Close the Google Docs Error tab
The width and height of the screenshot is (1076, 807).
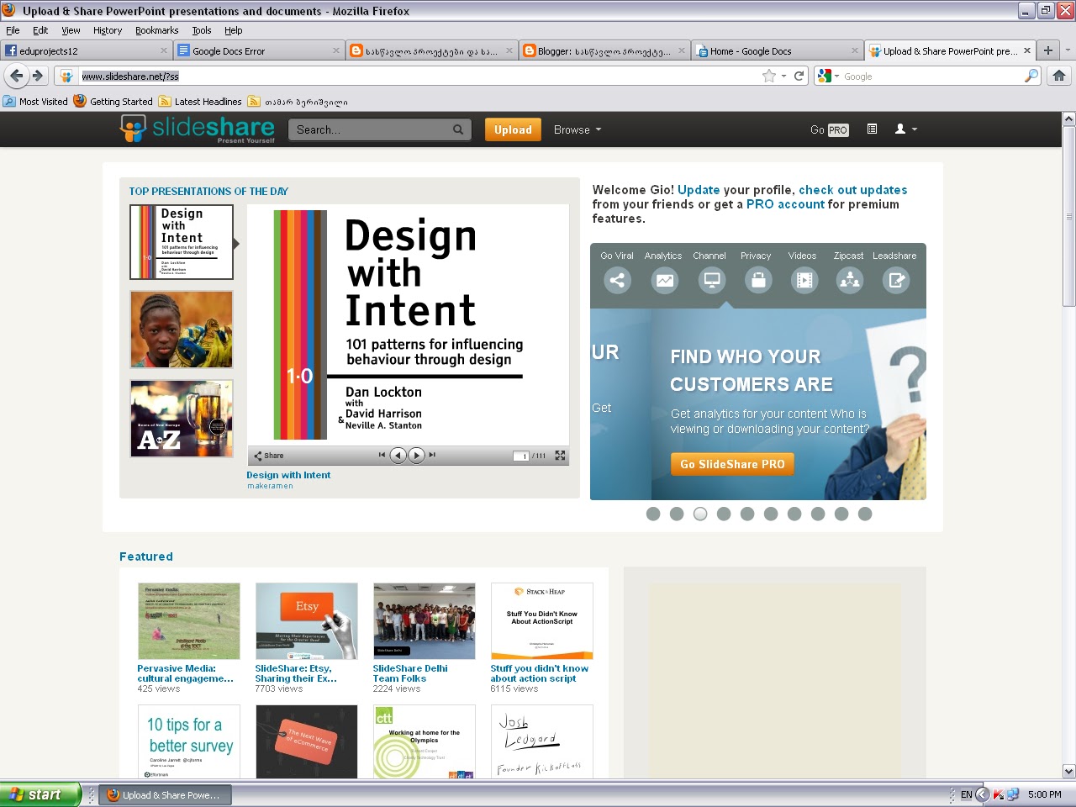click(x=336, y=50)
